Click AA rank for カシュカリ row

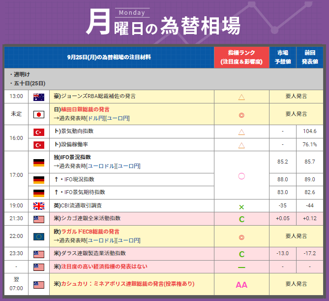coord(241,285)
